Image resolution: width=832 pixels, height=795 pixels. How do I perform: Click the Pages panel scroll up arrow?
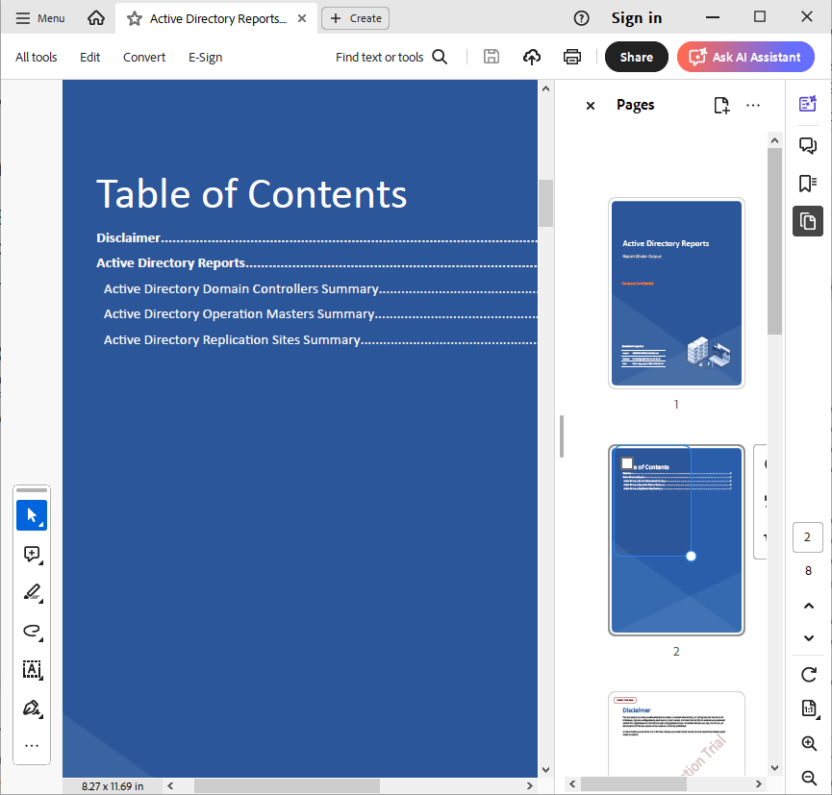[x=774, y=140]
